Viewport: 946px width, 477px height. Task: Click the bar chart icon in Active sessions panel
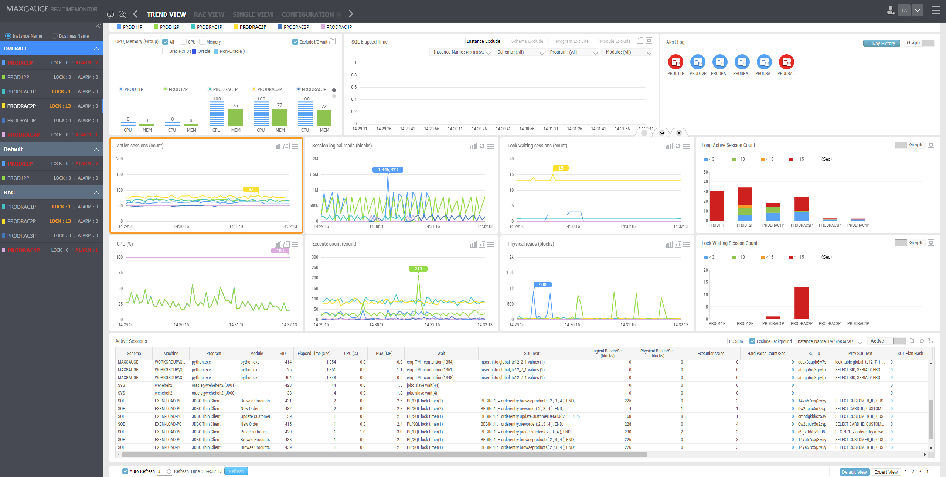pos(278,146)
